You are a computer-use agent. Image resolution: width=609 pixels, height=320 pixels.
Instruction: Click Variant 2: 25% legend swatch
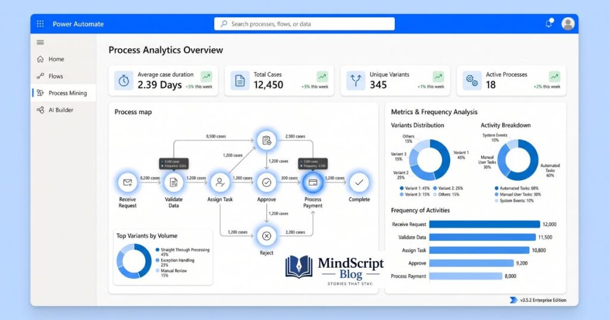tap(435, 188)
